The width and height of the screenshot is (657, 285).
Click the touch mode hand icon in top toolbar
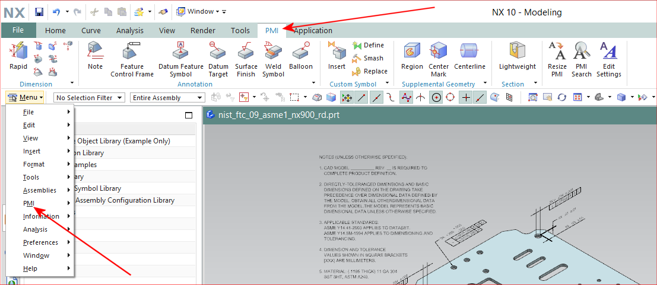pyautogui.click(x=163, y=12)
